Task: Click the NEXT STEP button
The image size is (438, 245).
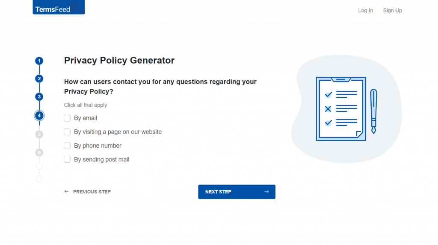Action: pyautogui.click(x=237, y=192)
